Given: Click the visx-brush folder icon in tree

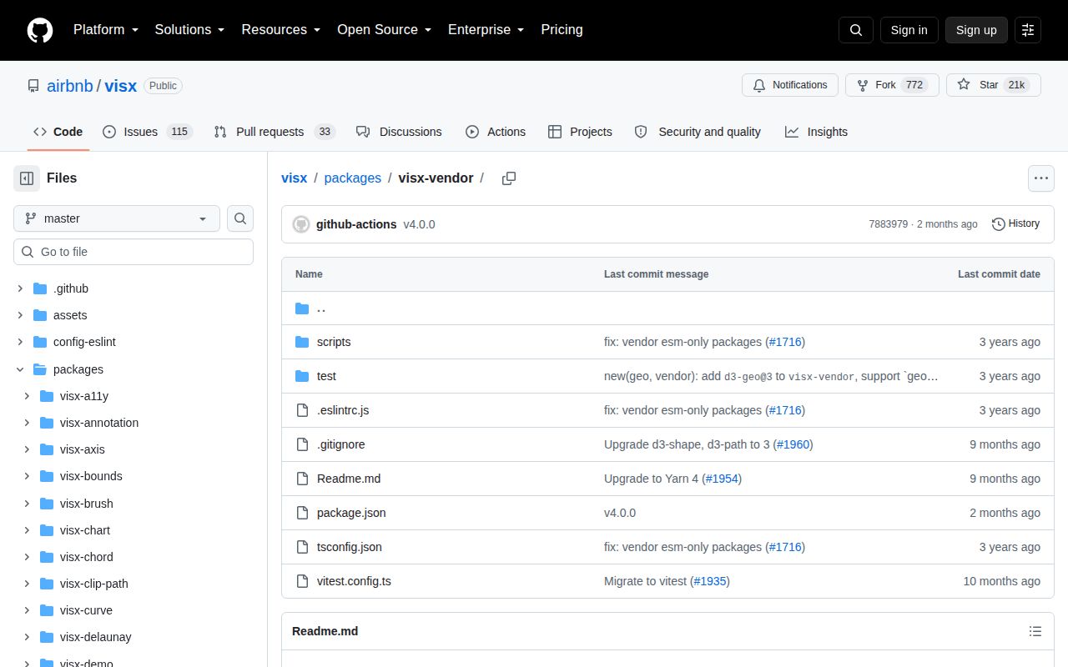Looking at the screenshot, I should click(x=47, y=504).
